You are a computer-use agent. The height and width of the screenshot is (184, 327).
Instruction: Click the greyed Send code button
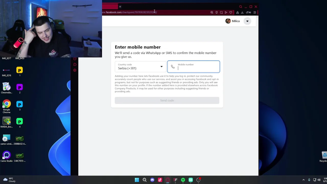pyautogui.click(x=167, y=100)
